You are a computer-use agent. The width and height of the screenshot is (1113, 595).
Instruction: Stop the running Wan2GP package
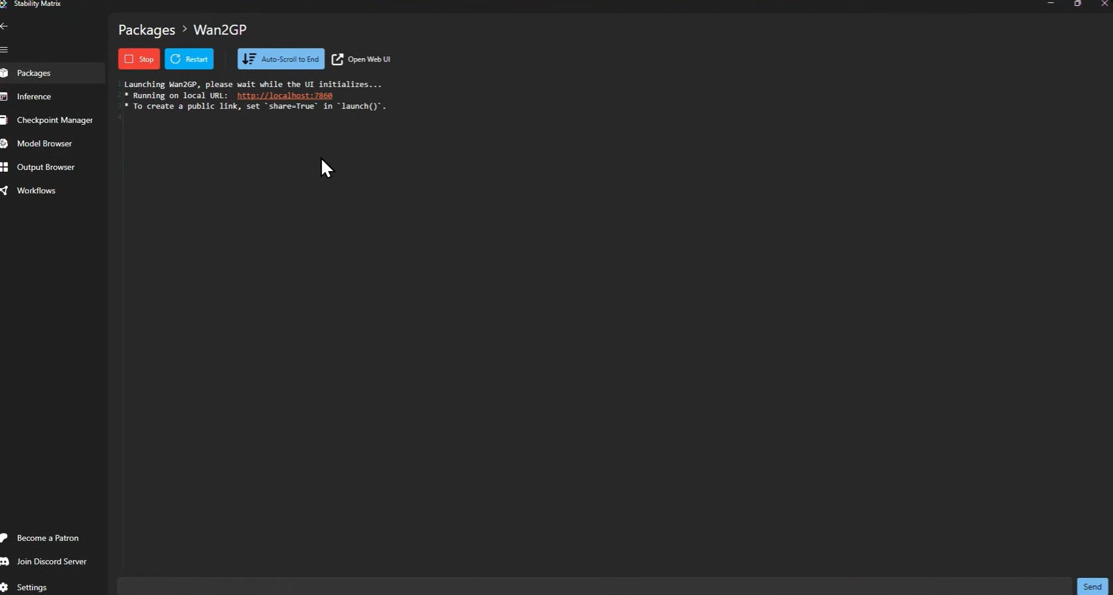138,59
